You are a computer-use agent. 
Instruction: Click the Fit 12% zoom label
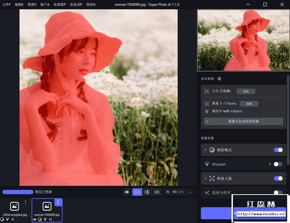178,192
